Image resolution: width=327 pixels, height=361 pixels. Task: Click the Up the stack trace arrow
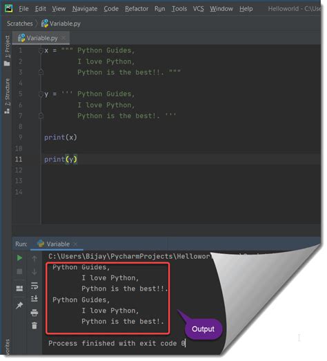tap(34, 258)
